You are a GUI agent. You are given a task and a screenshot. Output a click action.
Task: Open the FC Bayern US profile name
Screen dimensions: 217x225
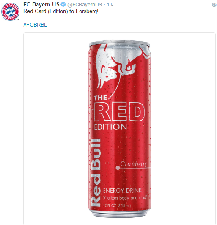pyautogui.click(x=41, y=4)
